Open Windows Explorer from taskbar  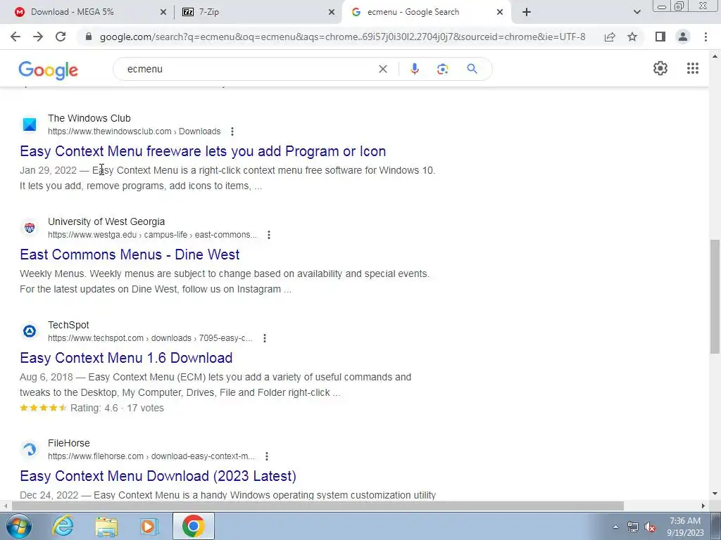(106, 526)
